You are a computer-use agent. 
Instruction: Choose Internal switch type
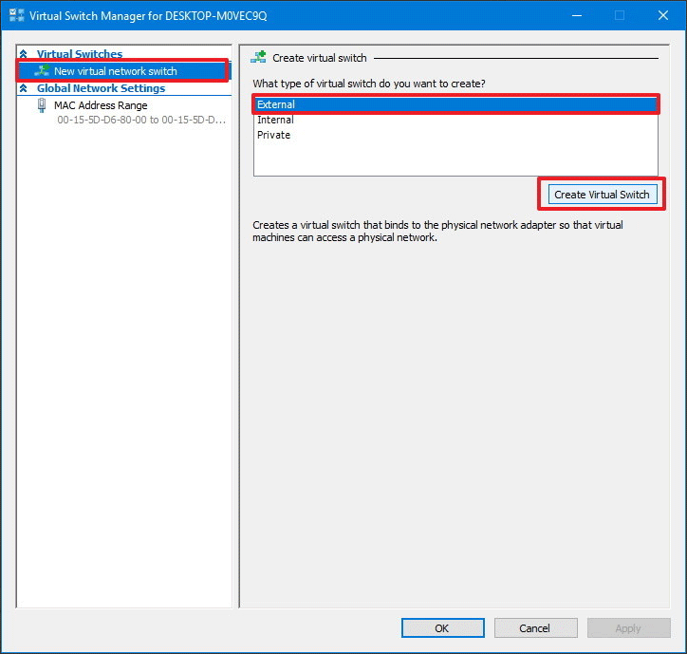tap(455, 120)
